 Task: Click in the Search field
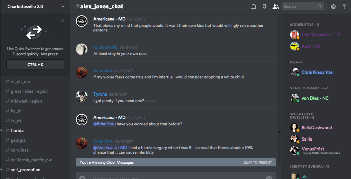pos(299,6)
